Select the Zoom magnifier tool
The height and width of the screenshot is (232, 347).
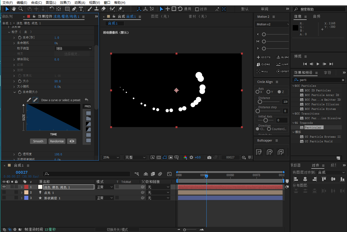pos(21,9)
